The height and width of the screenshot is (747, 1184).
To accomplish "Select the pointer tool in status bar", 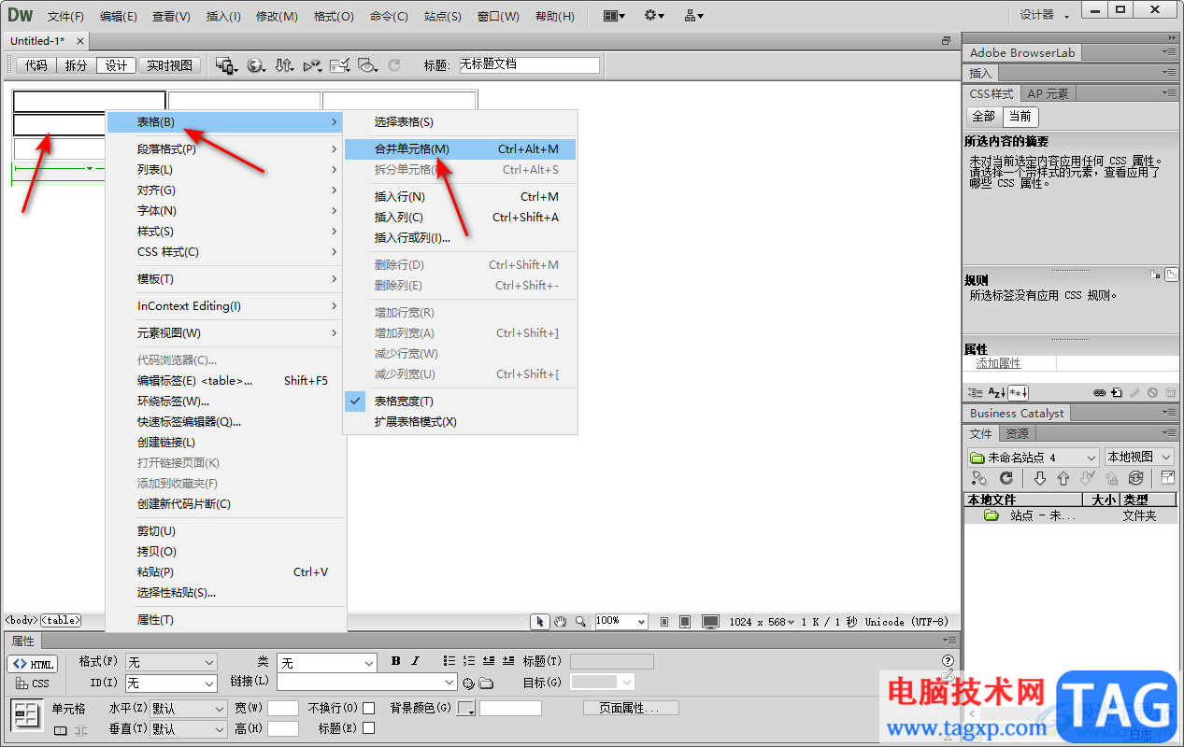I will tap(540, 621).
